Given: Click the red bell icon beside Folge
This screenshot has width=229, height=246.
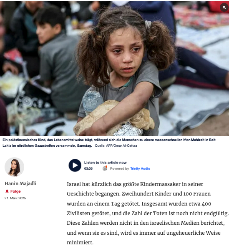Looking at the screenshot, I should [7, 191].
